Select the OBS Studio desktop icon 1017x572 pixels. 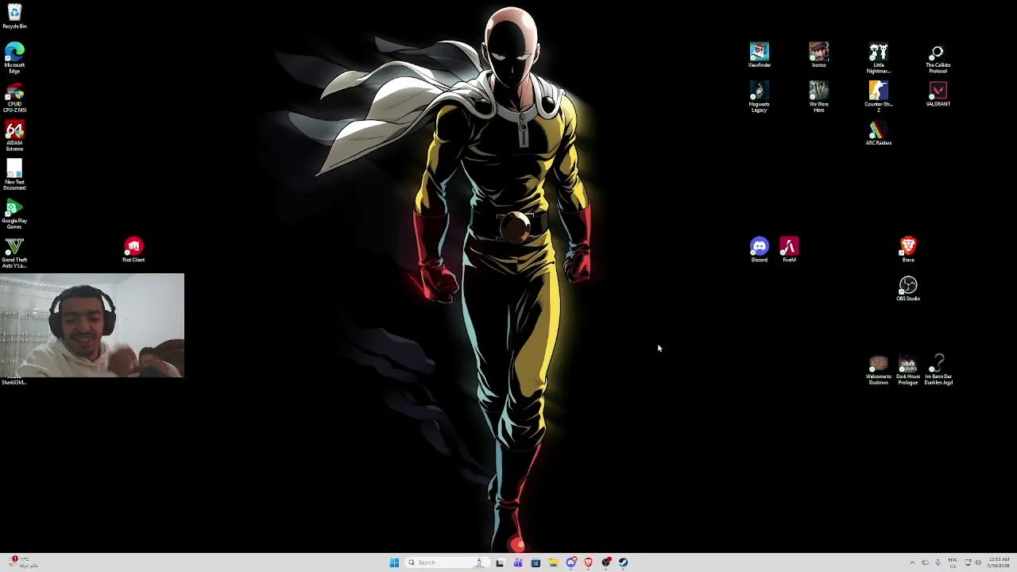[x=908, y=288]
